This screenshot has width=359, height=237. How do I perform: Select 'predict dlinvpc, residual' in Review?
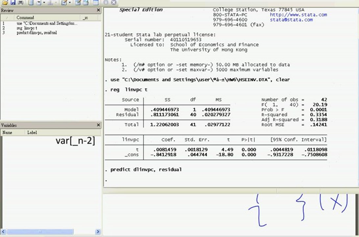(36, 33)
